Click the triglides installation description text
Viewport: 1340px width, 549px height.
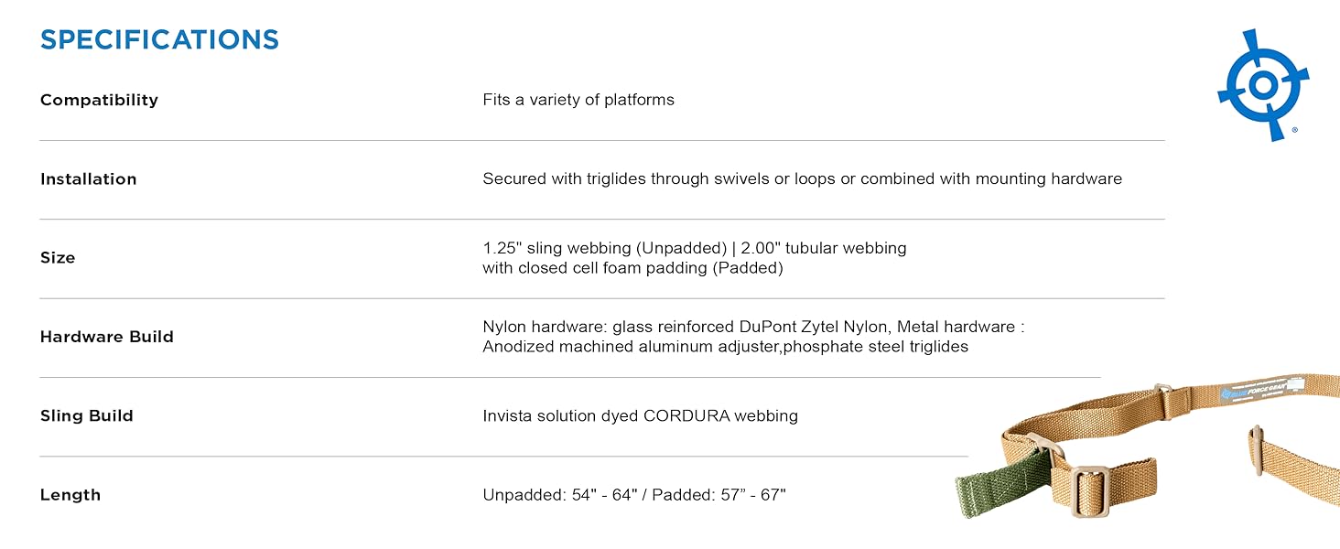(802, 179)
